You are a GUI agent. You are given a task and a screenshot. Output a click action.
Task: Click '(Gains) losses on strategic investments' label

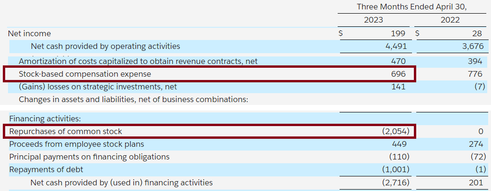(x=98, y=87)
